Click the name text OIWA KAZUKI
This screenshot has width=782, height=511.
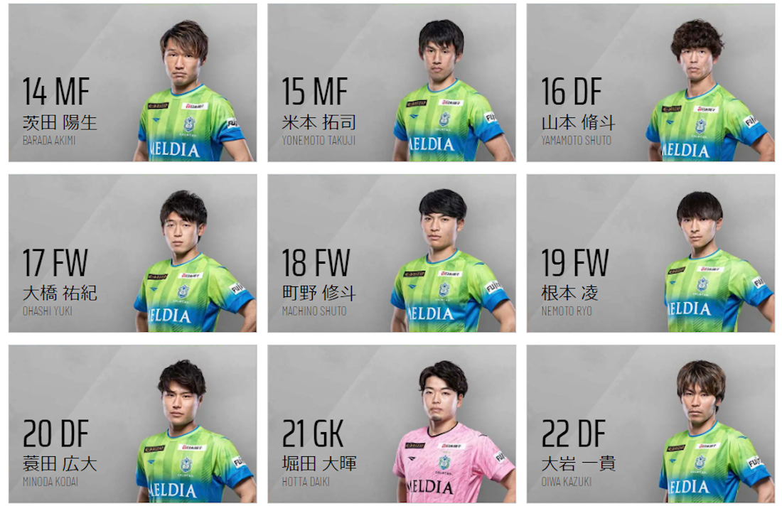click(567, 482)
